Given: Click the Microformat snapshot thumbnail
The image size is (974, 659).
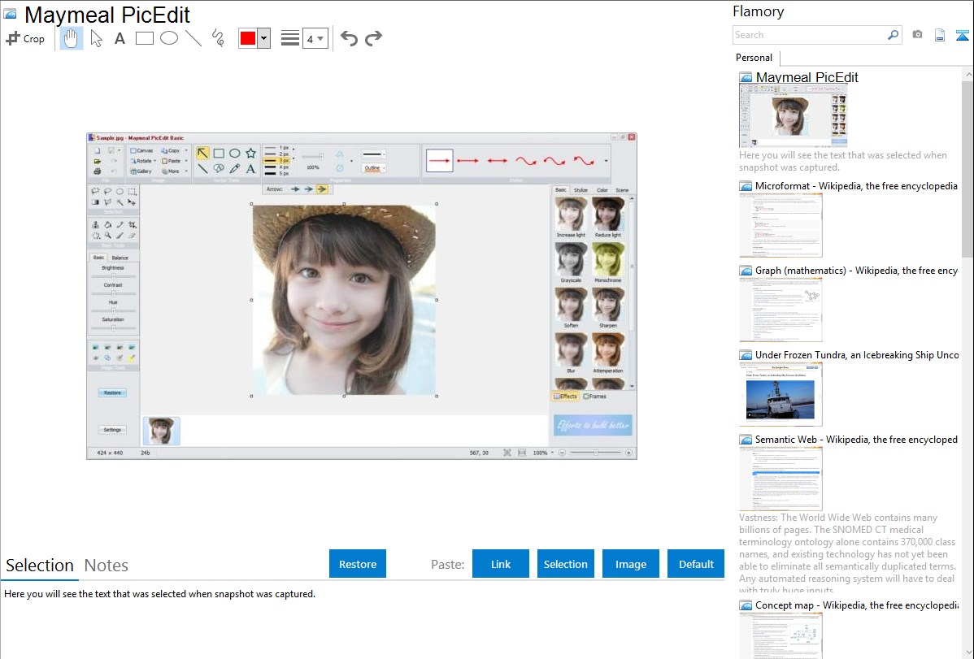Looking at the screenshot, I should pyautogui.click(x=781, y=225).
